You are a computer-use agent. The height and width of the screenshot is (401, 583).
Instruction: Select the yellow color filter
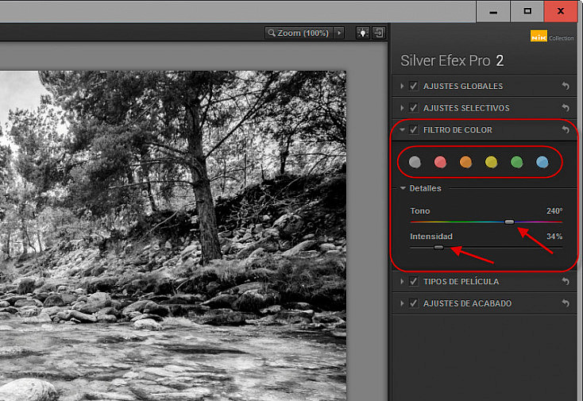click(x=491, y=162)
